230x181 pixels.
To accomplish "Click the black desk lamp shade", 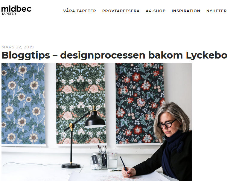I will pyautogui.click(x=95, y=120).
